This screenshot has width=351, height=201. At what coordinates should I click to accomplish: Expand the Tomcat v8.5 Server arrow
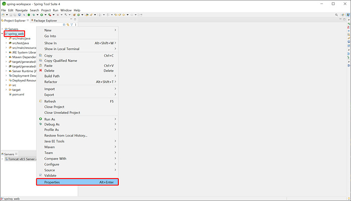pyautogui.click(x=2, y=159)
